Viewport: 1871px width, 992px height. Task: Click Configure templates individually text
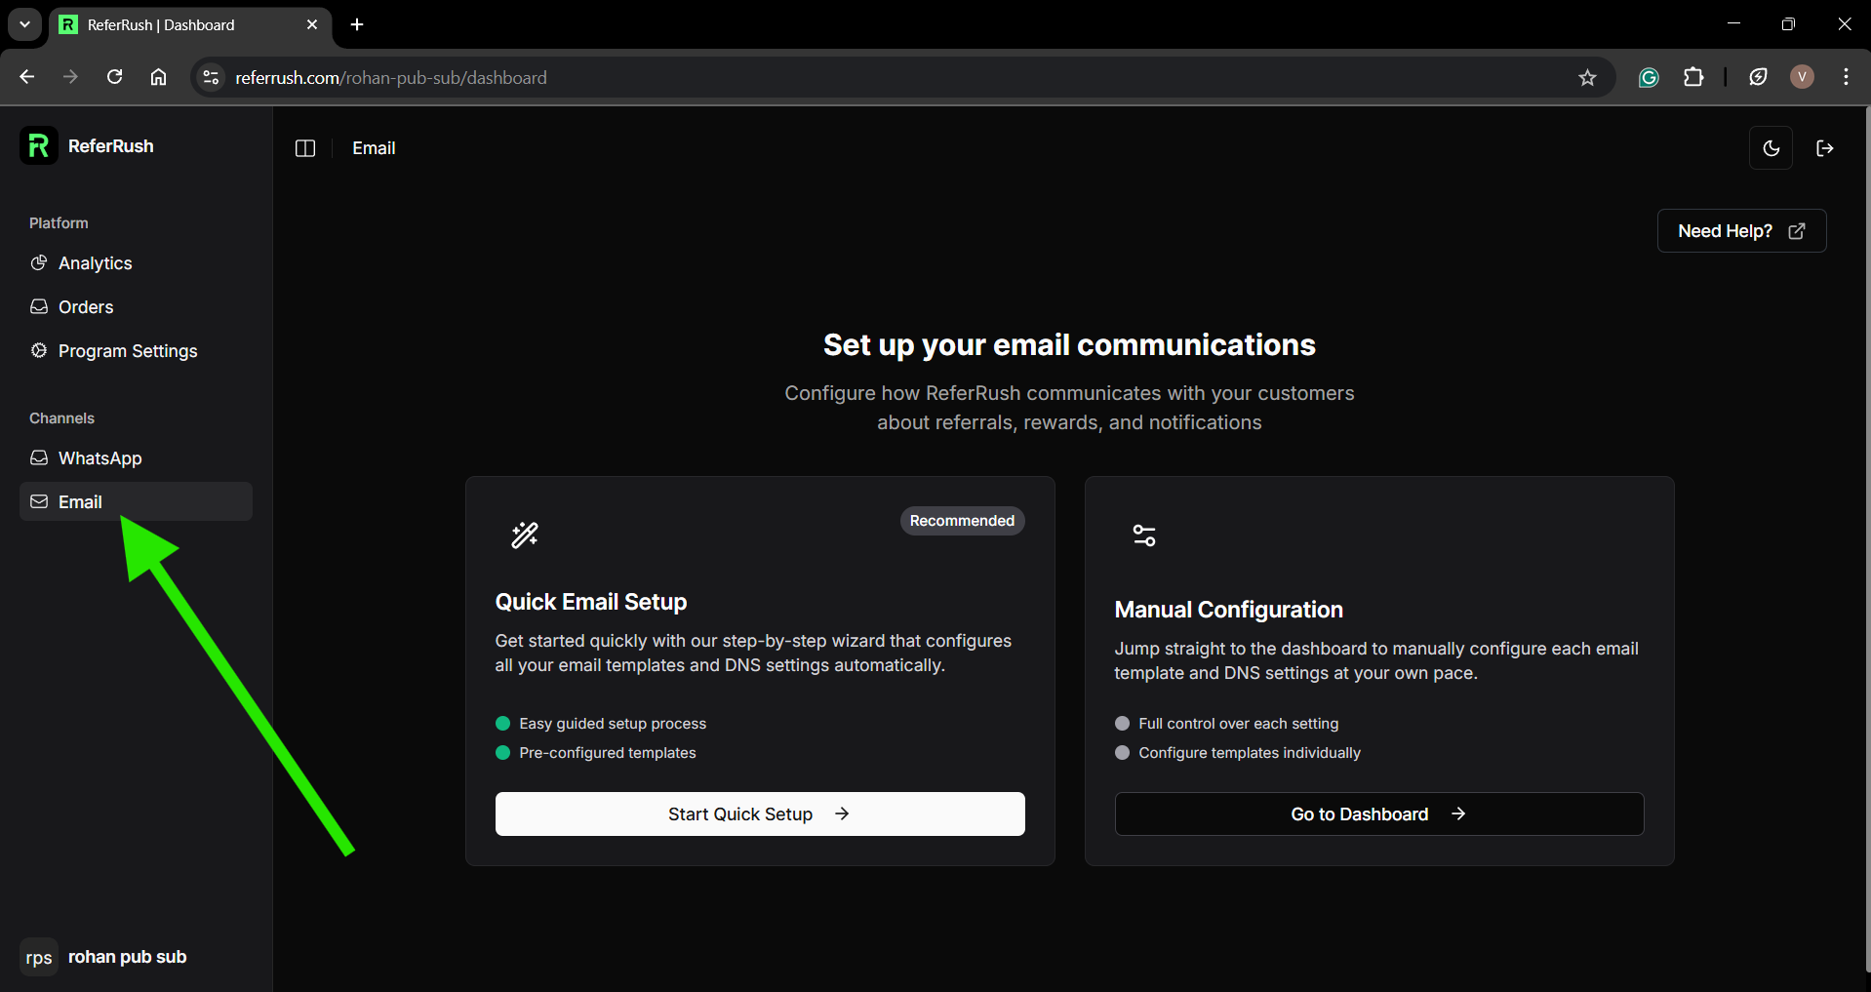click(1250, 753)
